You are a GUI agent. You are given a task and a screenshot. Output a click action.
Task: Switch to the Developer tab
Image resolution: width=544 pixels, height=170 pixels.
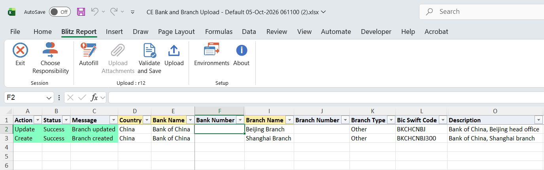[376, 32]
